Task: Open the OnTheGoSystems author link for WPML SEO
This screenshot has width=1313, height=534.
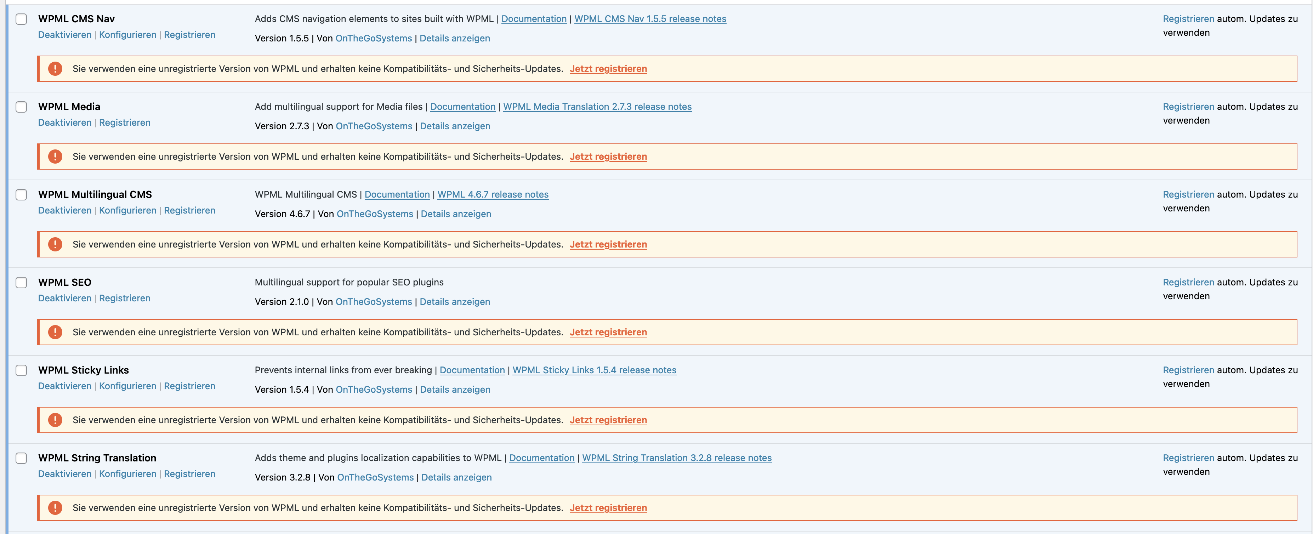Action: [374, 302]
